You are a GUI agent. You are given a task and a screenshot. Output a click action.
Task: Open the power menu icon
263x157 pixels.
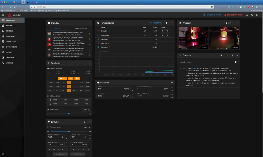tap(257, 15)
